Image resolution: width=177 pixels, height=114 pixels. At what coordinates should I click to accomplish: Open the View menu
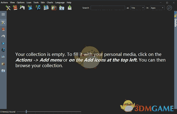tap(12, 2)
